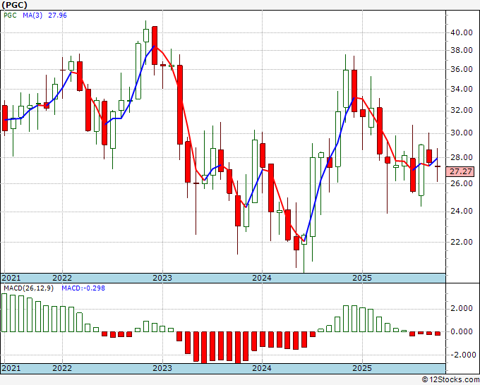Click the 28.00 price axis label

(462, 157)
